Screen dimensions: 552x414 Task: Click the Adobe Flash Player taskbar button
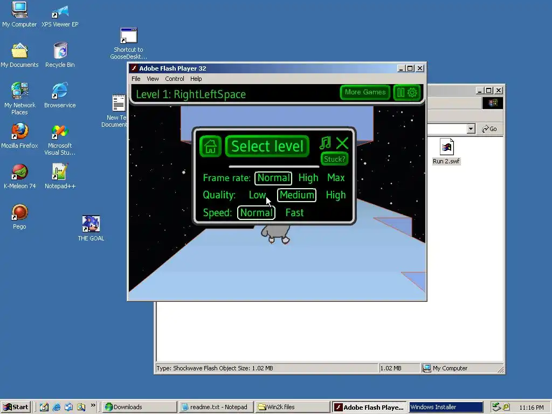[x=369, y=407]
